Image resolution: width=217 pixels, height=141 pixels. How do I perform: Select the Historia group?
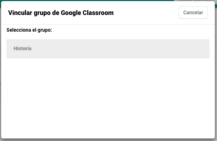tap(108, 49)
